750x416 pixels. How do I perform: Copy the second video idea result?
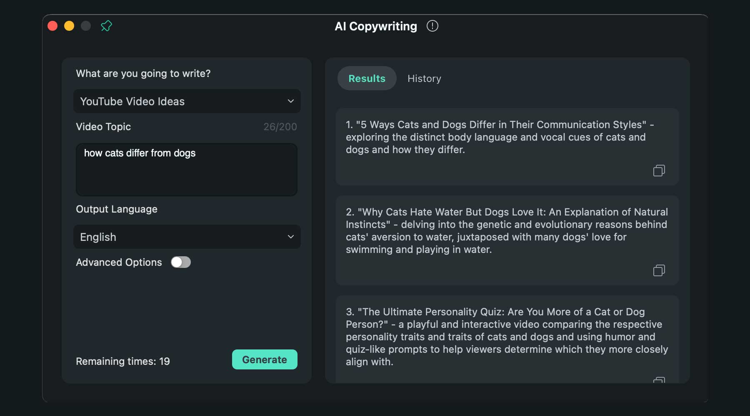point(659,270)
